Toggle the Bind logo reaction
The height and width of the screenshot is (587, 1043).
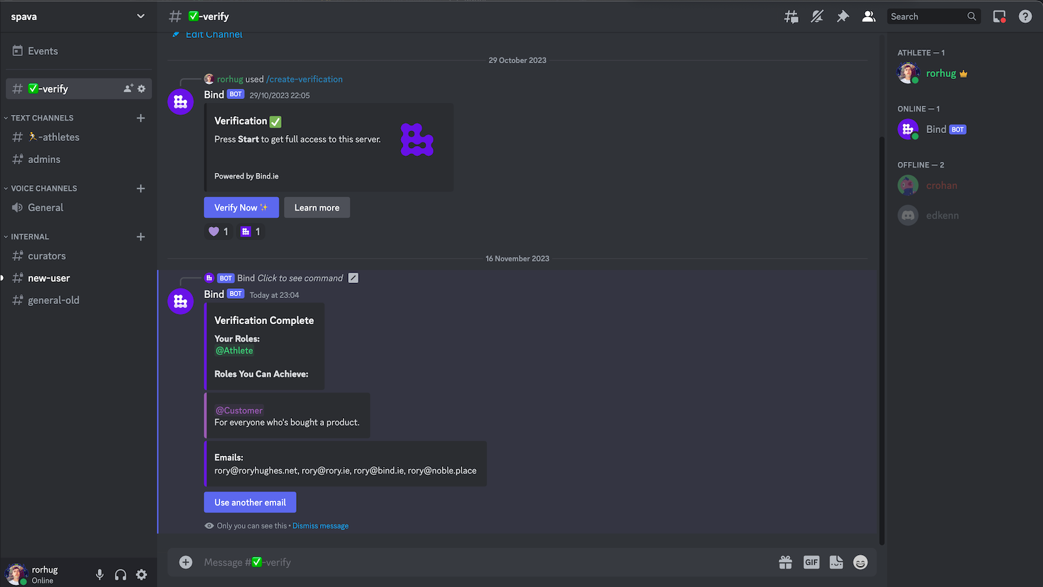pos(250,232)
